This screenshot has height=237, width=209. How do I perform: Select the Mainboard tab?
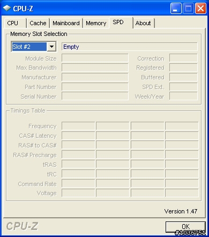click(66, 23)
